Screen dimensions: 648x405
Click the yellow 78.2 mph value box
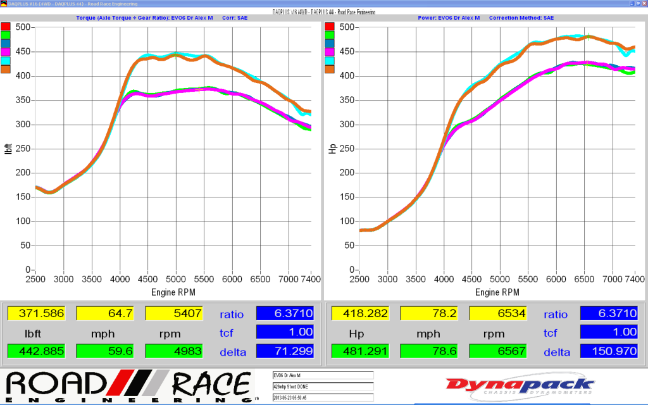(x=429, y=313)
